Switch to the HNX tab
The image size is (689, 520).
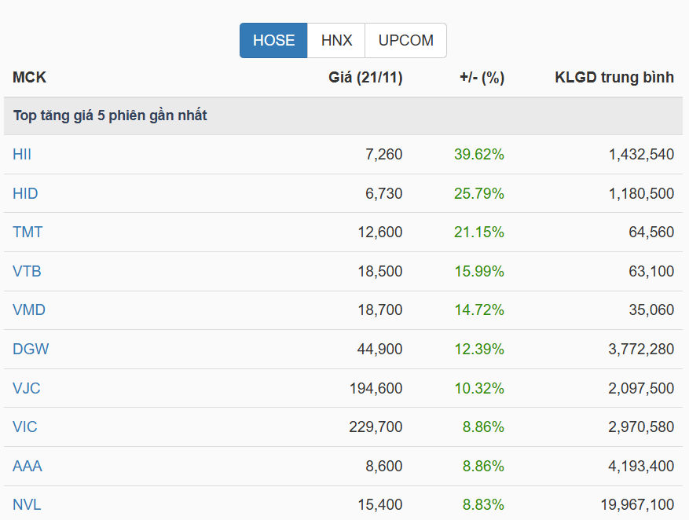click(336, 41)
